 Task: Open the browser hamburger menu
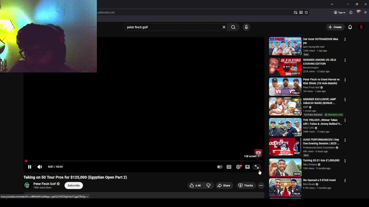[x=366, y=12]
